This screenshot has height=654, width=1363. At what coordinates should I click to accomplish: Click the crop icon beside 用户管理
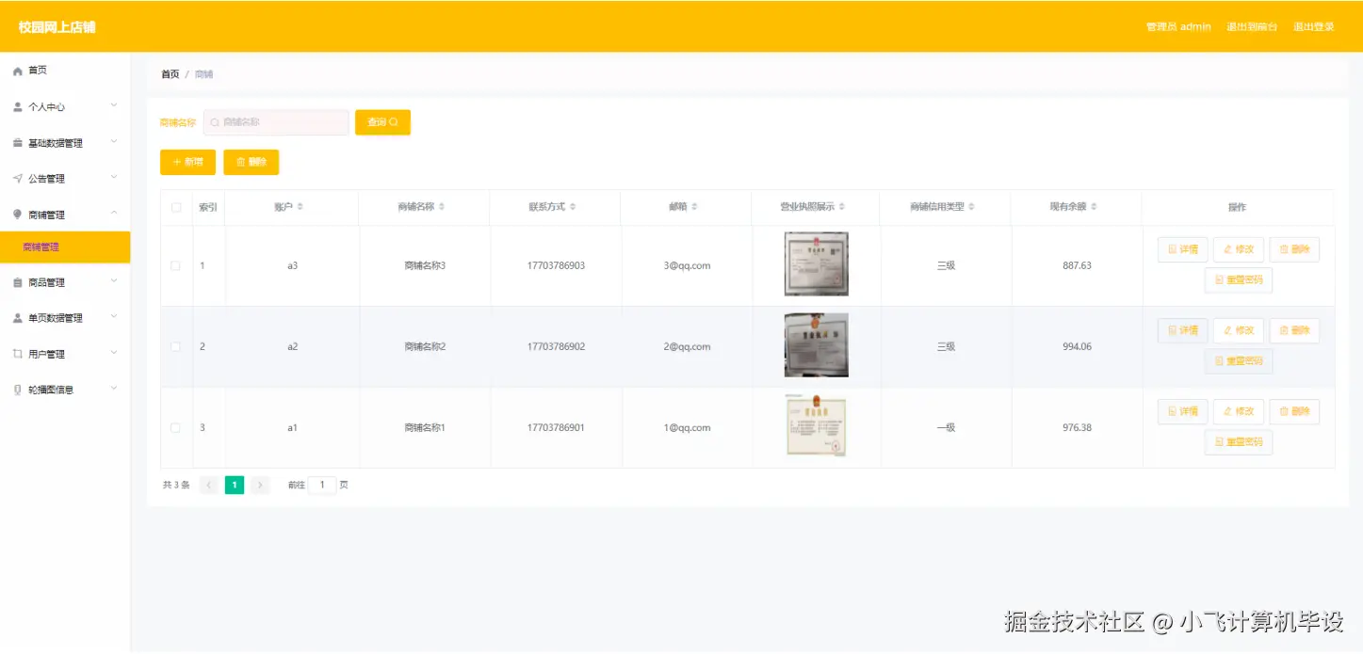click(18, 354)
